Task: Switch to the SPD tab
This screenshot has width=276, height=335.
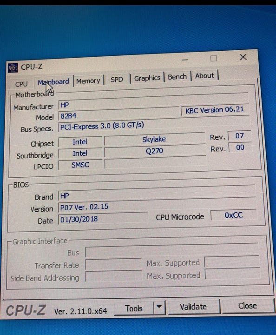Action: click(117, 80)
